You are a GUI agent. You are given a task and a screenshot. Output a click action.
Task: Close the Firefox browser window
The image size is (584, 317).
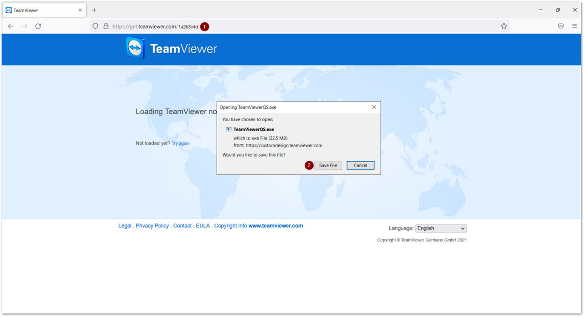(x=575, y=10)
